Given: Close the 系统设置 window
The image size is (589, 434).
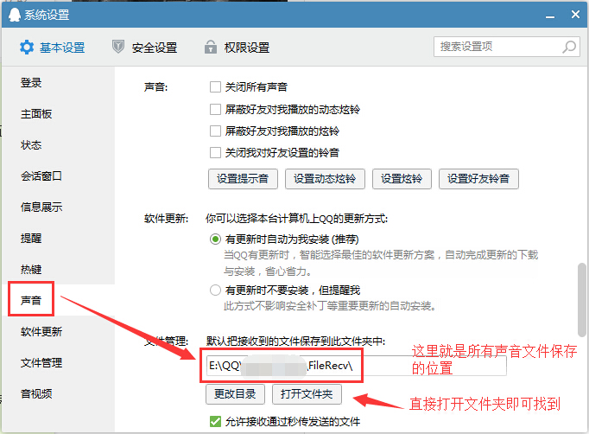Looking at the screenshot, I should 575,15.
